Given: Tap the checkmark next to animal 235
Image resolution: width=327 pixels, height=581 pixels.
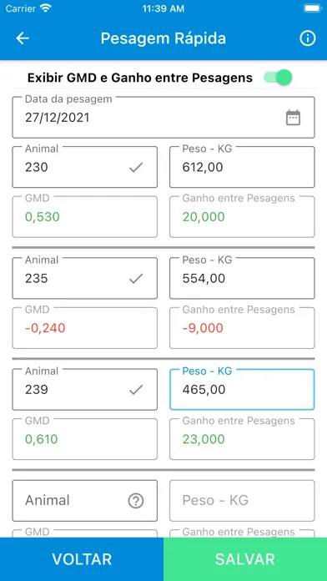Looking at the screenshot, I should 136,279.
